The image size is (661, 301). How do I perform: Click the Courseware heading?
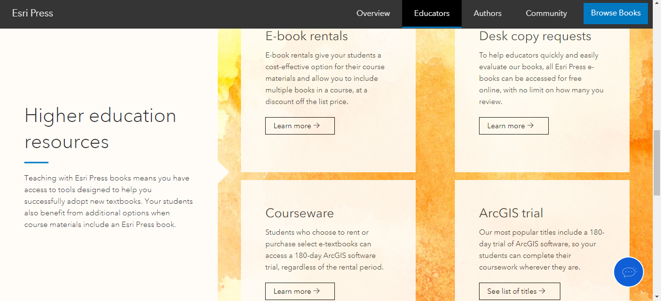pyautogui.click(x=300, y=213)
